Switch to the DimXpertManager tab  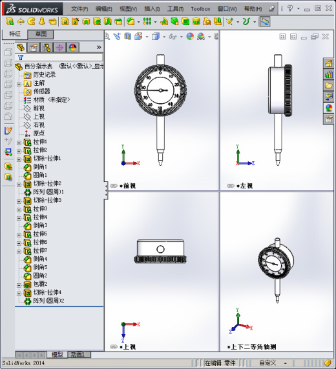pos(59,48)
